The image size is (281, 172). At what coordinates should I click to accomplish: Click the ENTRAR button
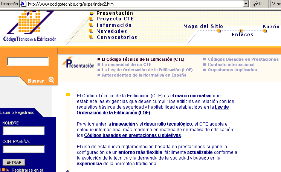14,162
